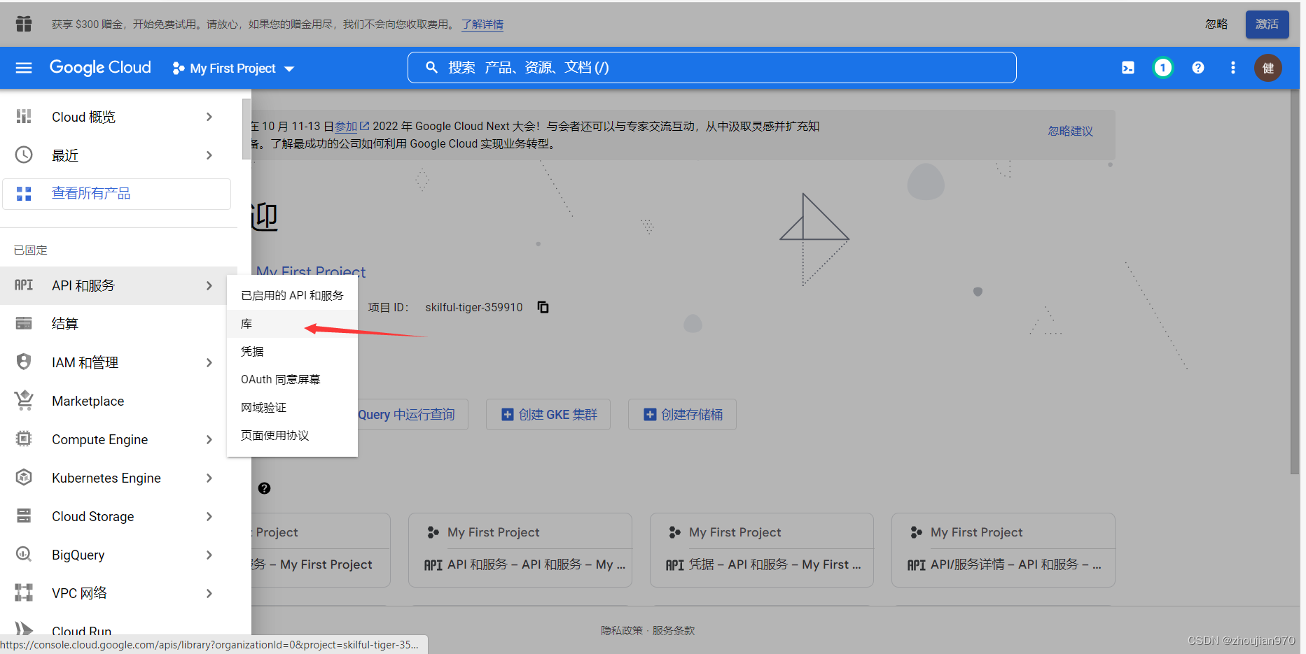Click the main page vertical scrollbar
Image resolution: width=1306 pixels, height=654 pixels.
(x=1295, y=282)
